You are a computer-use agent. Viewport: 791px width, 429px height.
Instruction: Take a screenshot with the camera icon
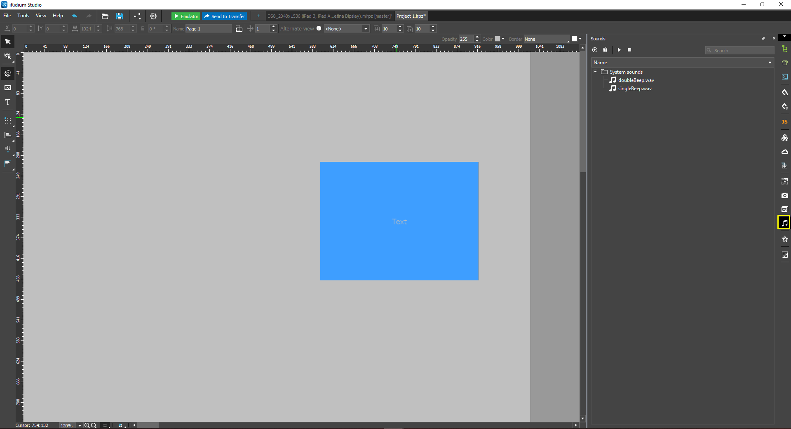click(x=784, y=196)
